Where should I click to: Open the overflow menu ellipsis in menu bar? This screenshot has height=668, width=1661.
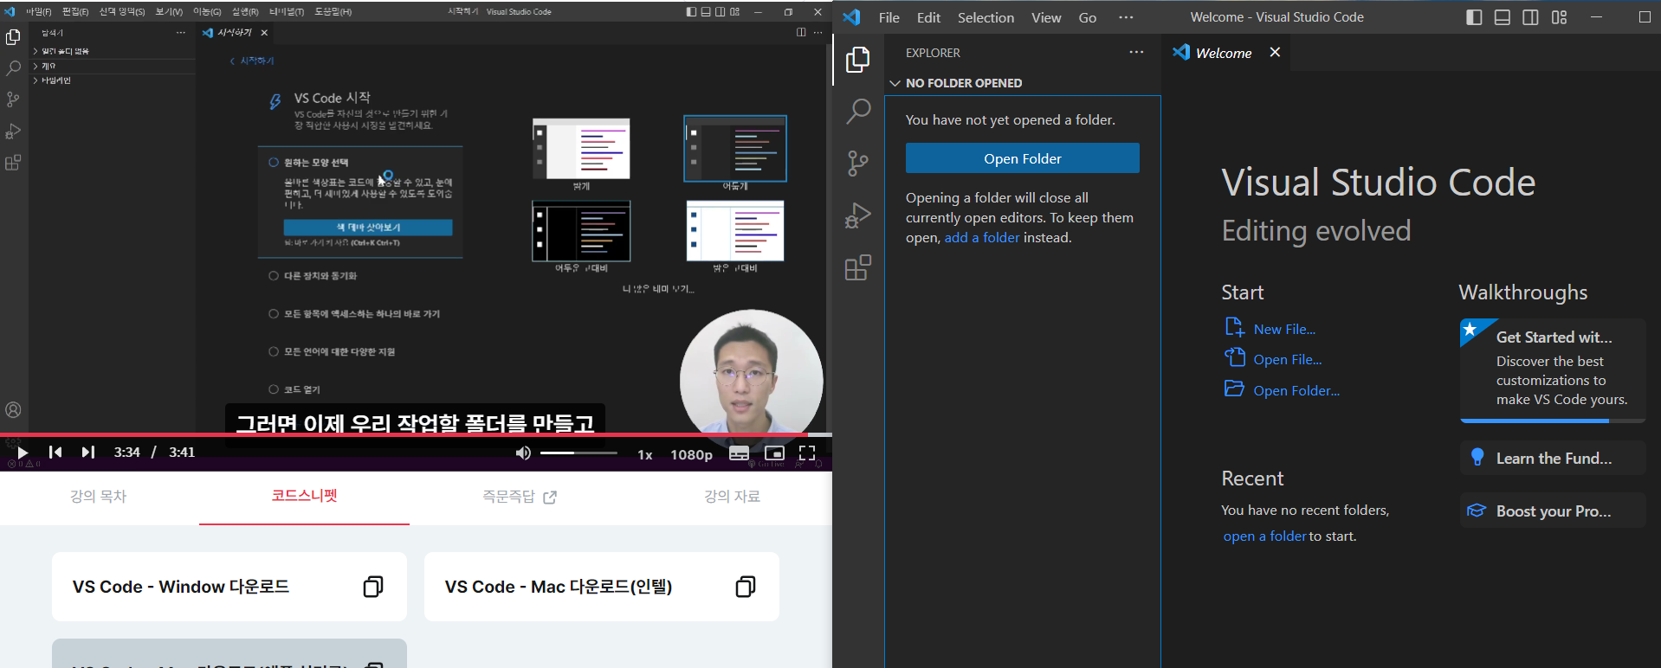(x=1126, y=17)
